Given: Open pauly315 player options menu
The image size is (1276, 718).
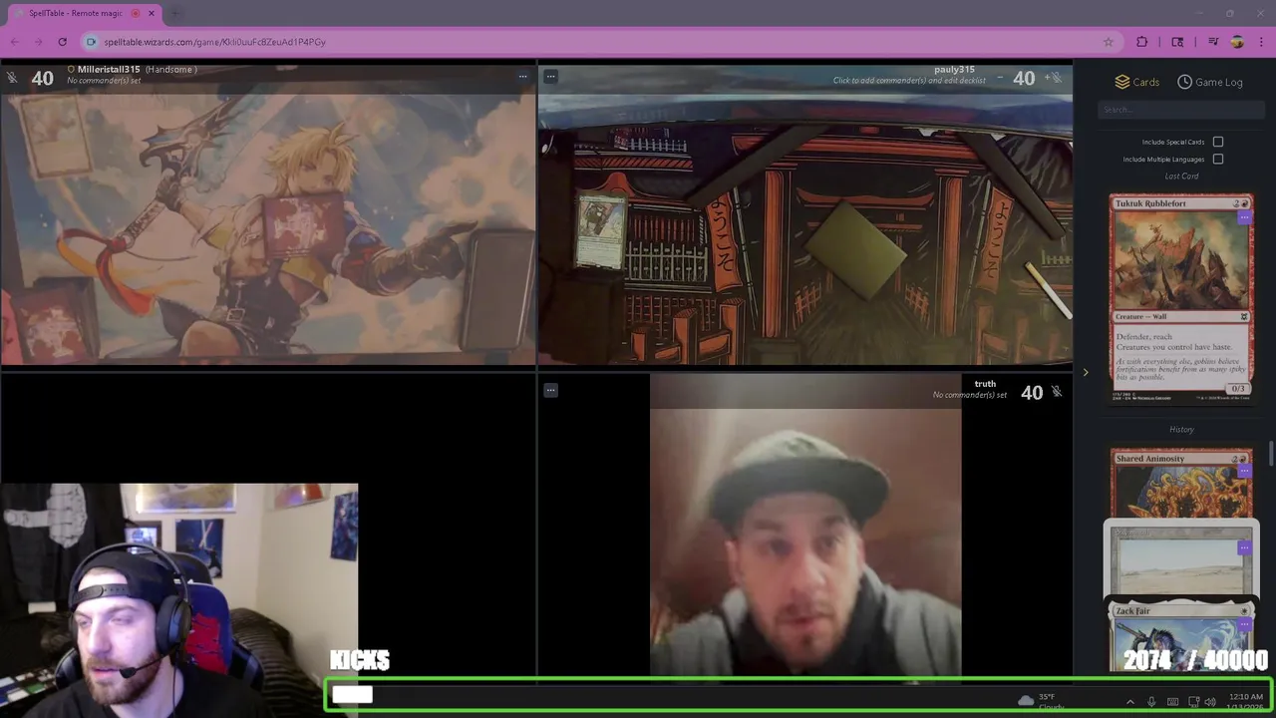Looking at the screenshot, I should point(550,76).
